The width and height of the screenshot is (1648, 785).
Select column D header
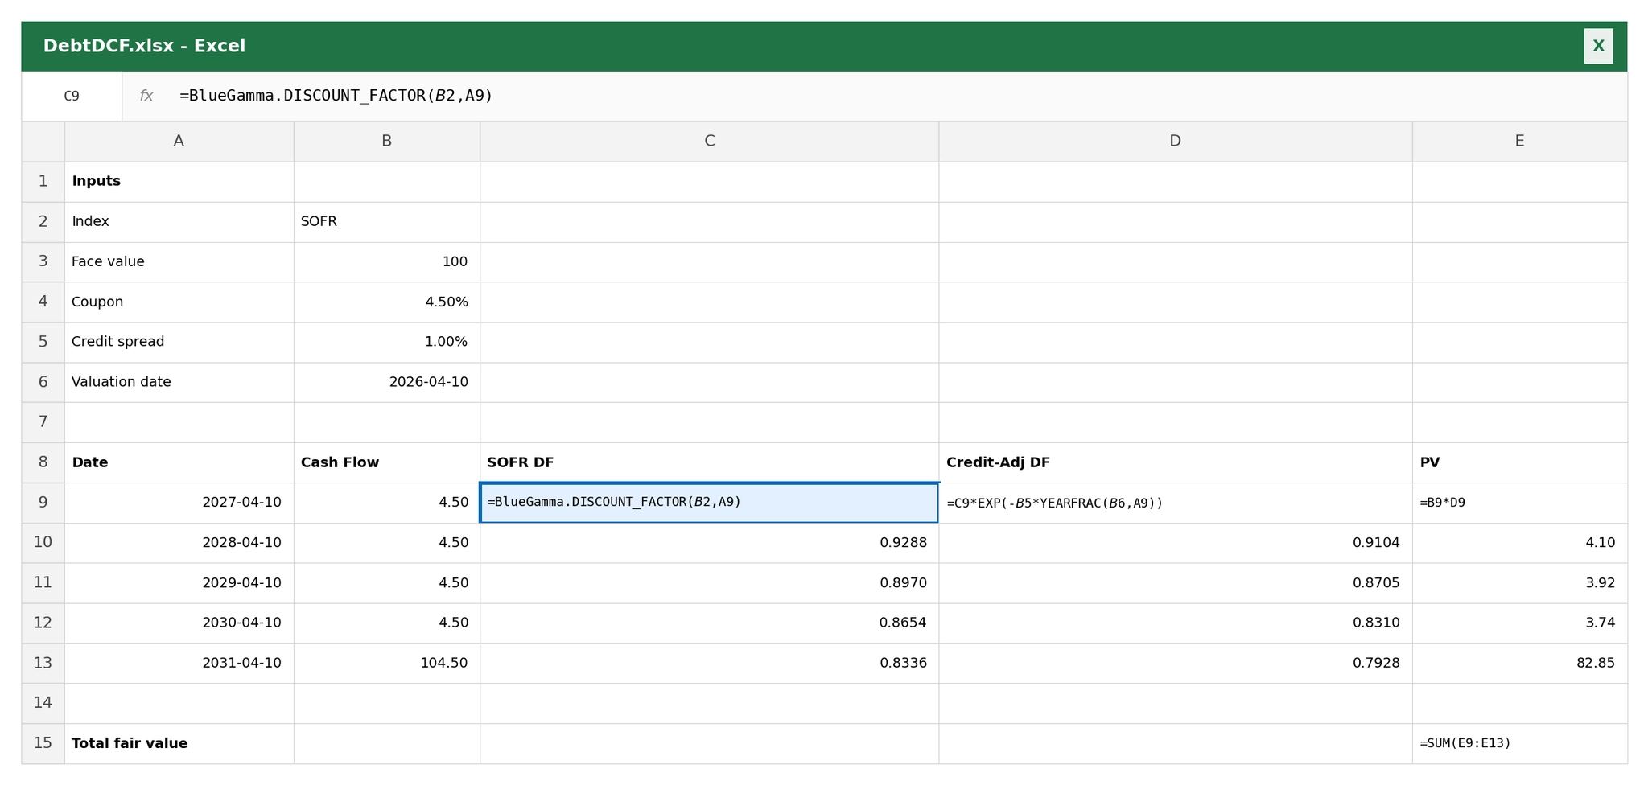(1176, 142)
